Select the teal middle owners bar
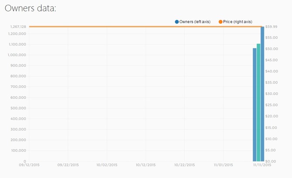Image resolution: width=292 pixels, height=178 pixels. click(258, 102)
